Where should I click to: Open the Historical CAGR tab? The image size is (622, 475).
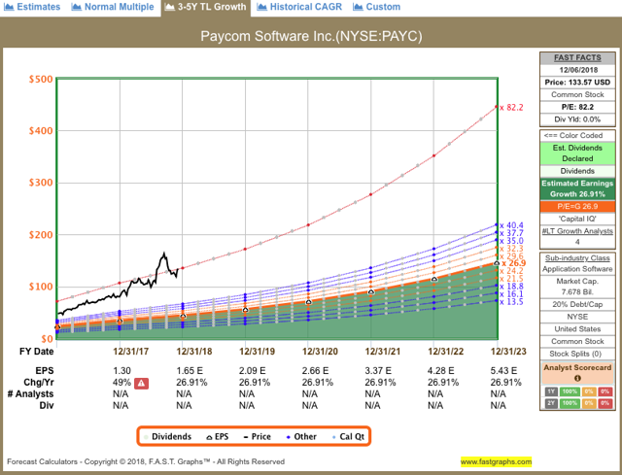coord(299,7)
